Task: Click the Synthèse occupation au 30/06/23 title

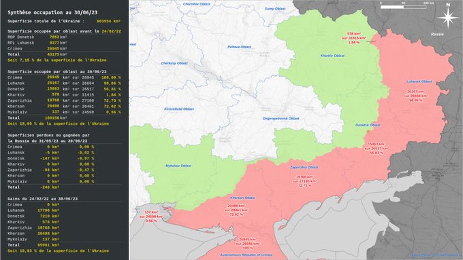Action: 52,12
